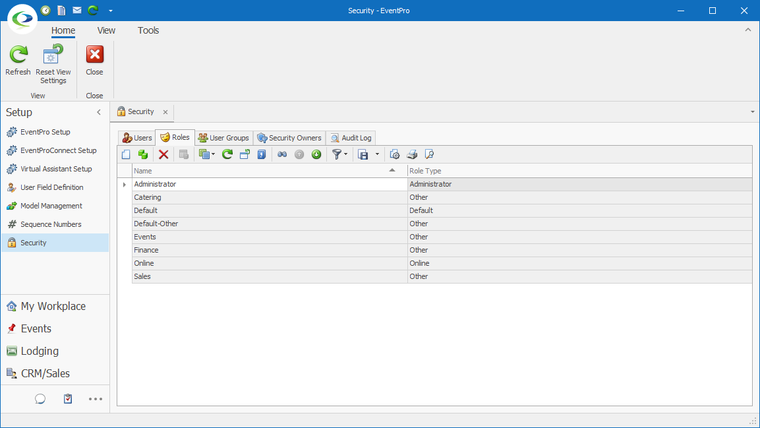Select the Roles tab
The width and height of the screenshot is (760, 428).
point(175,137)
